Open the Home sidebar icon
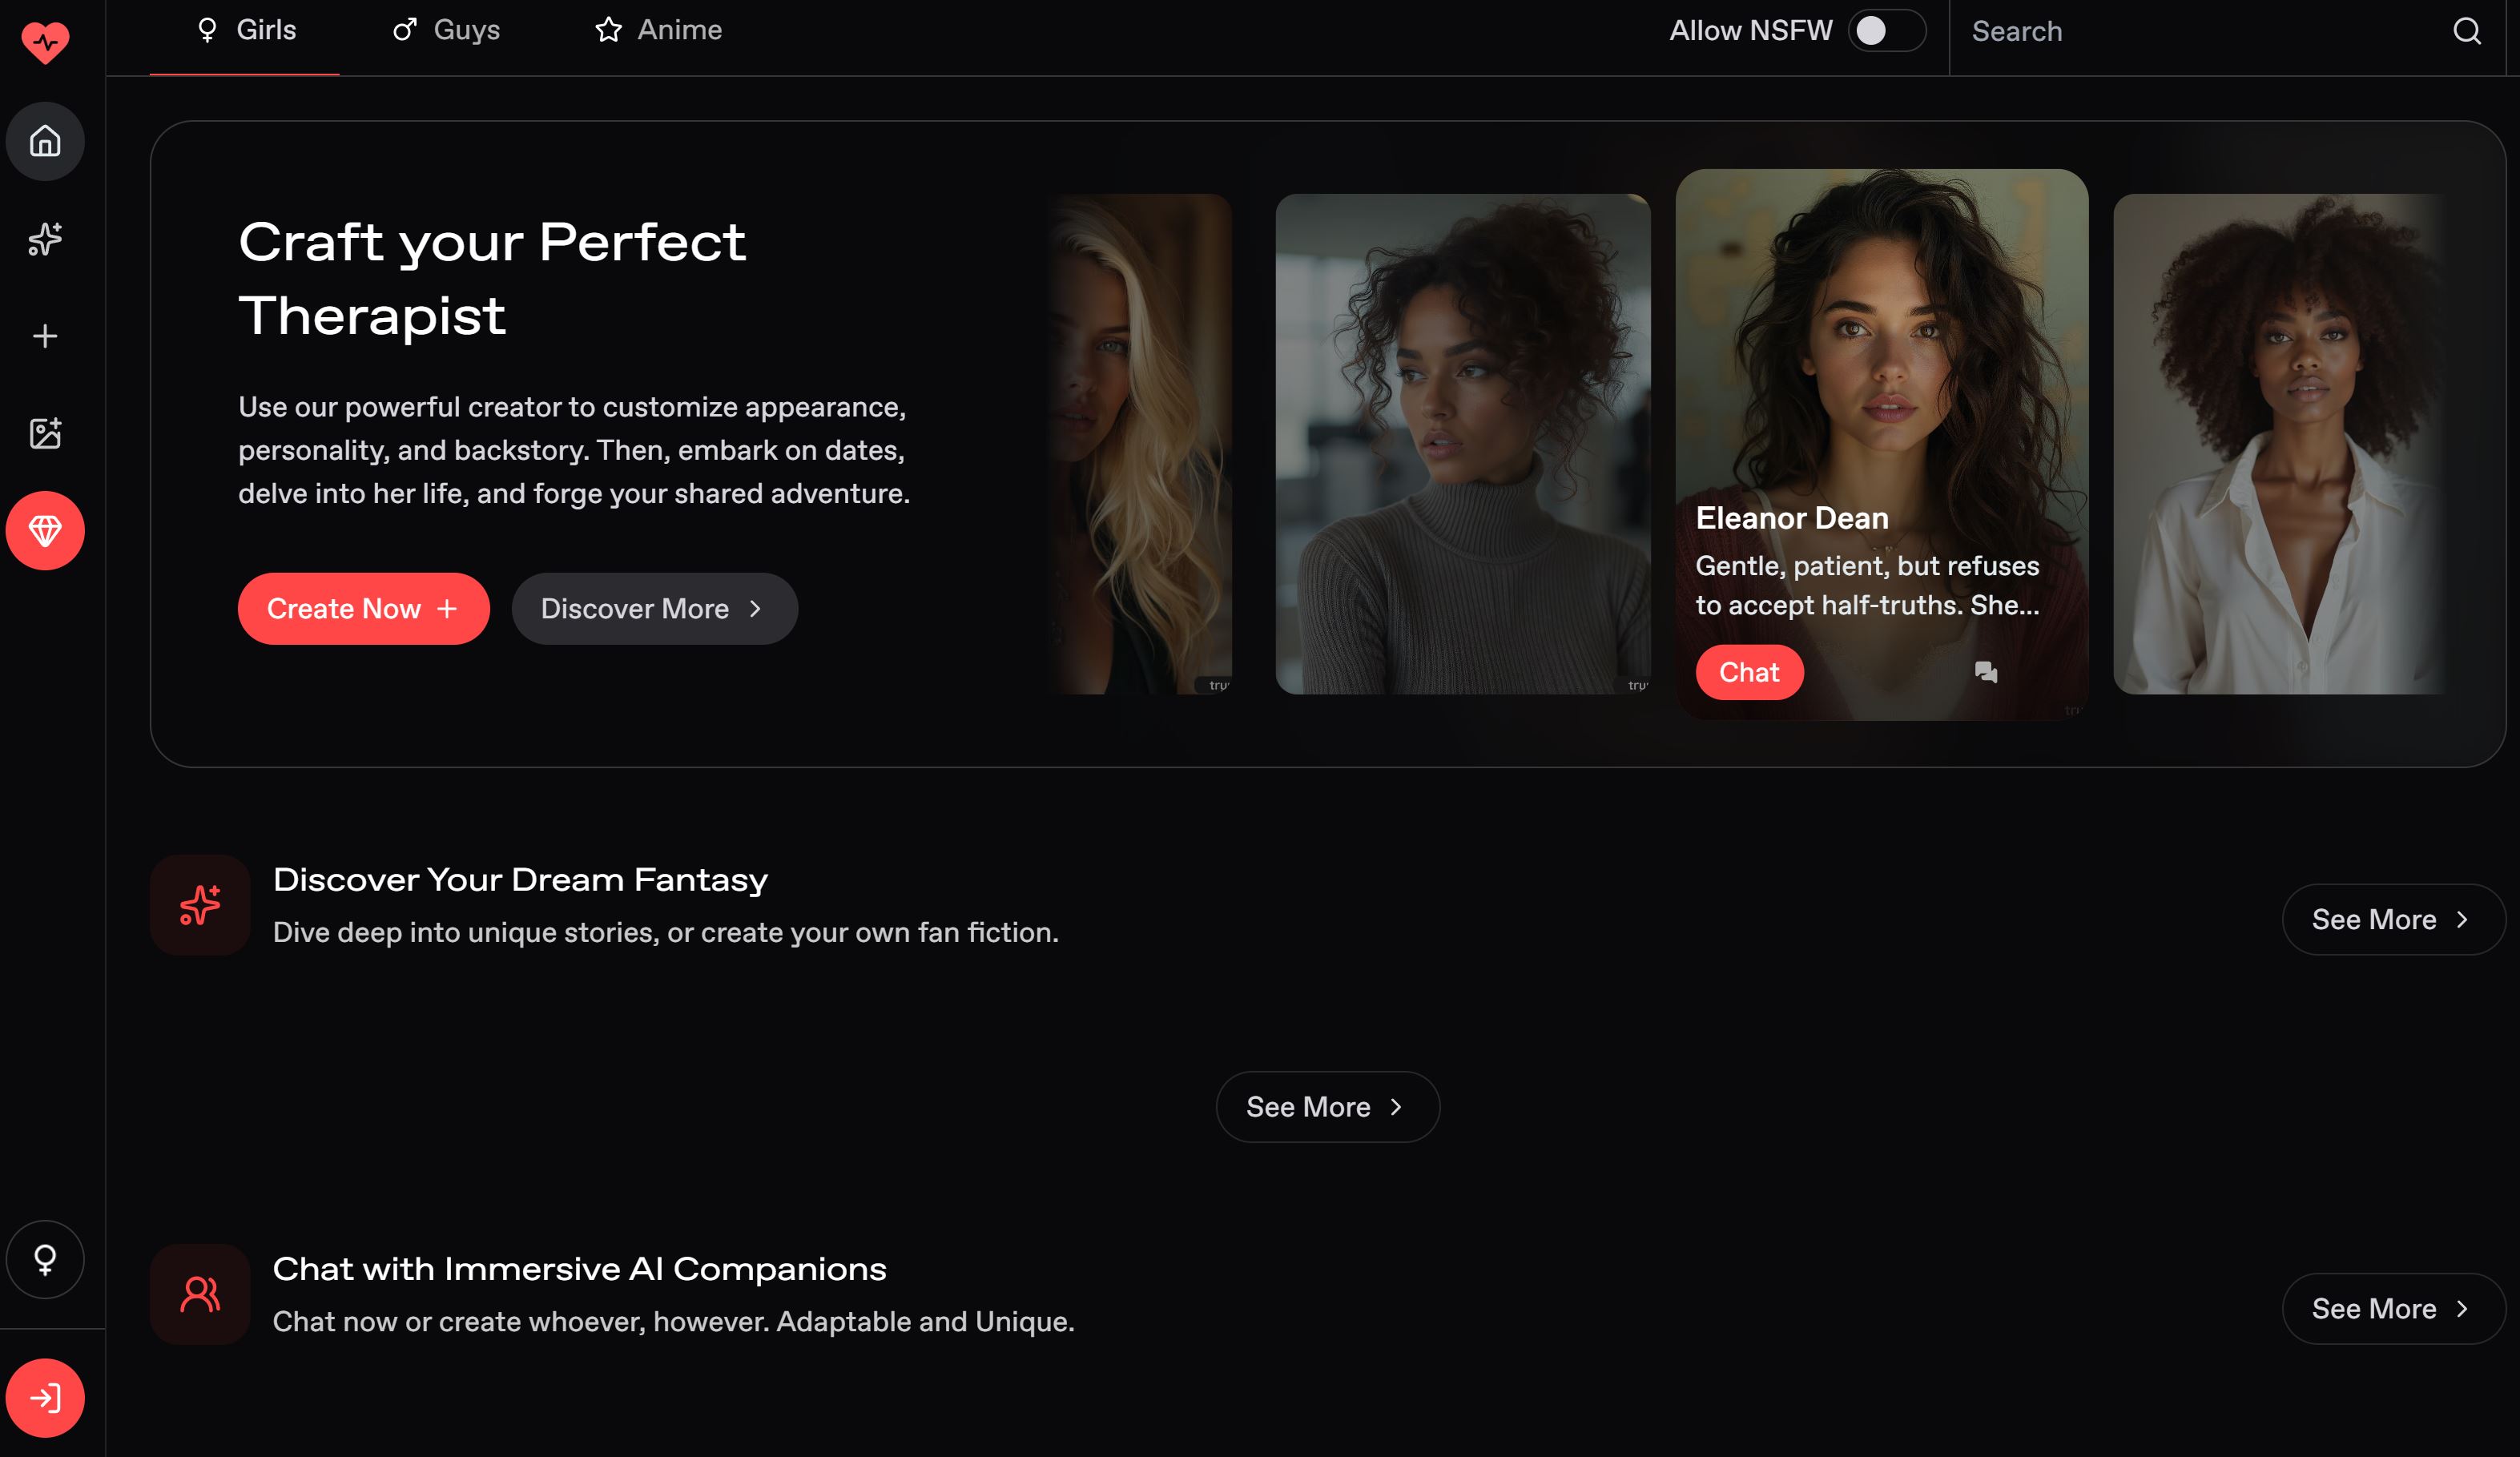Viewport: 2520px width, 1457px height. [x=45, y=141]
